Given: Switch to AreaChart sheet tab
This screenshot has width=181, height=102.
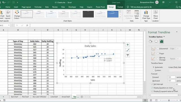Looking at the screenshot, I should pos(66,97).
